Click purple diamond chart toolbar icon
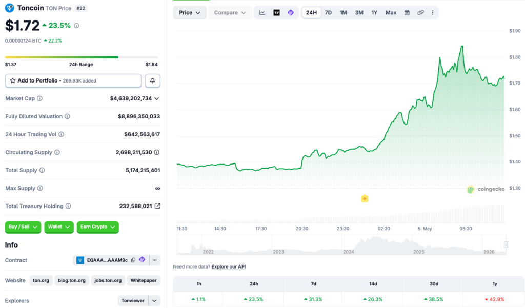This screenshot has height=308, width=525. (x=291, y=13)
